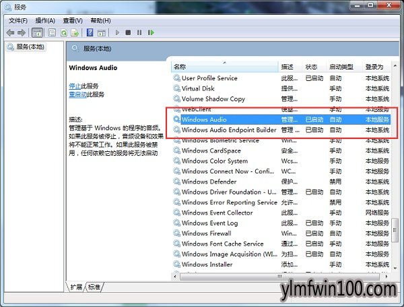Click 网络服务 logon of Windows Event Collector
This screenshot has width=404, height=307.
pyautogui.click(x=377, y=213)
